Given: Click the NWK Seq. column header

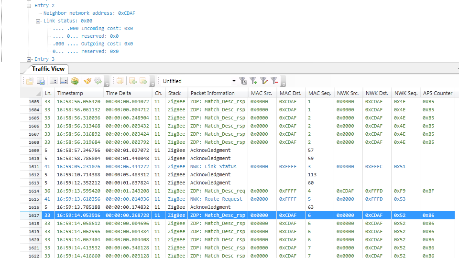Looking at the screenshot, I should (x=406, y=93).
